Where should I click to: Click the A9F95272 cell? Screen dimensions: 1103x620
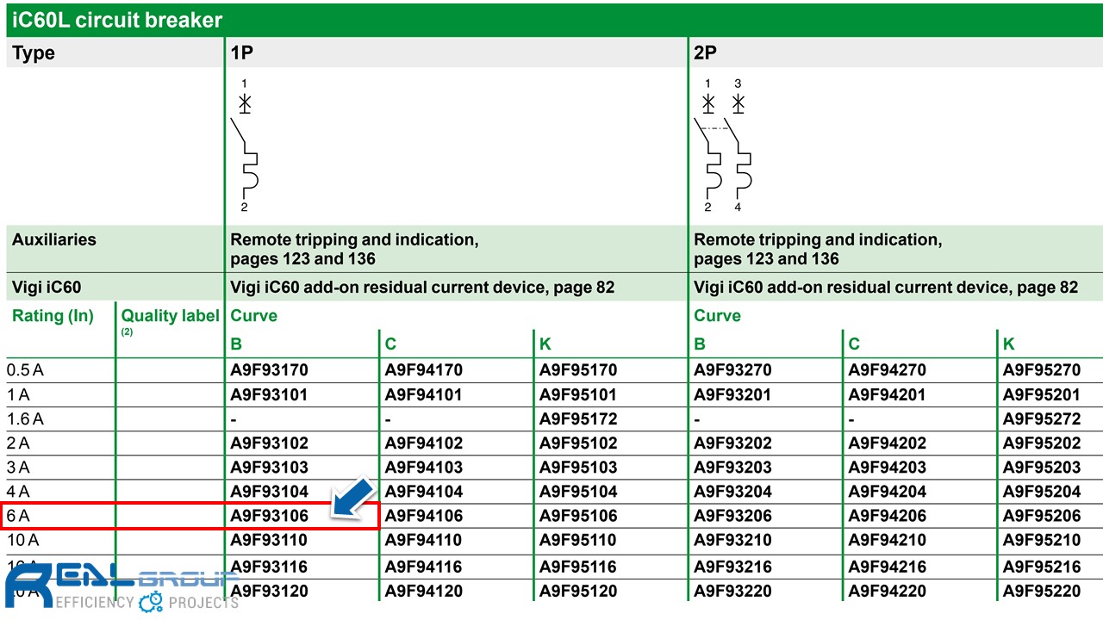(x=1042, y=418)
